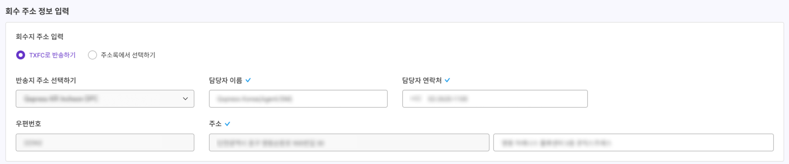Click the main 주소 address field
Viewport: 789px width, 164px height.
pyautogui.click(x=349, y=142)
